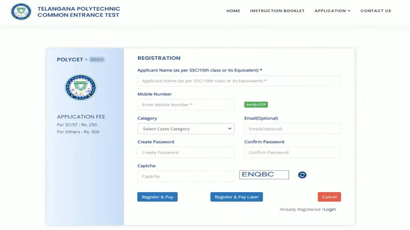Open the Contact Us page
The width and height of the screenshot is (410, 230).
click(375, 11)
